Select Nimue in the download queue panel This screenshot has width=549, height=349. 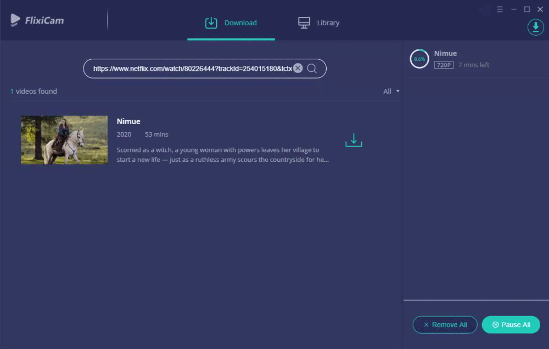click(x=445, y=54)
